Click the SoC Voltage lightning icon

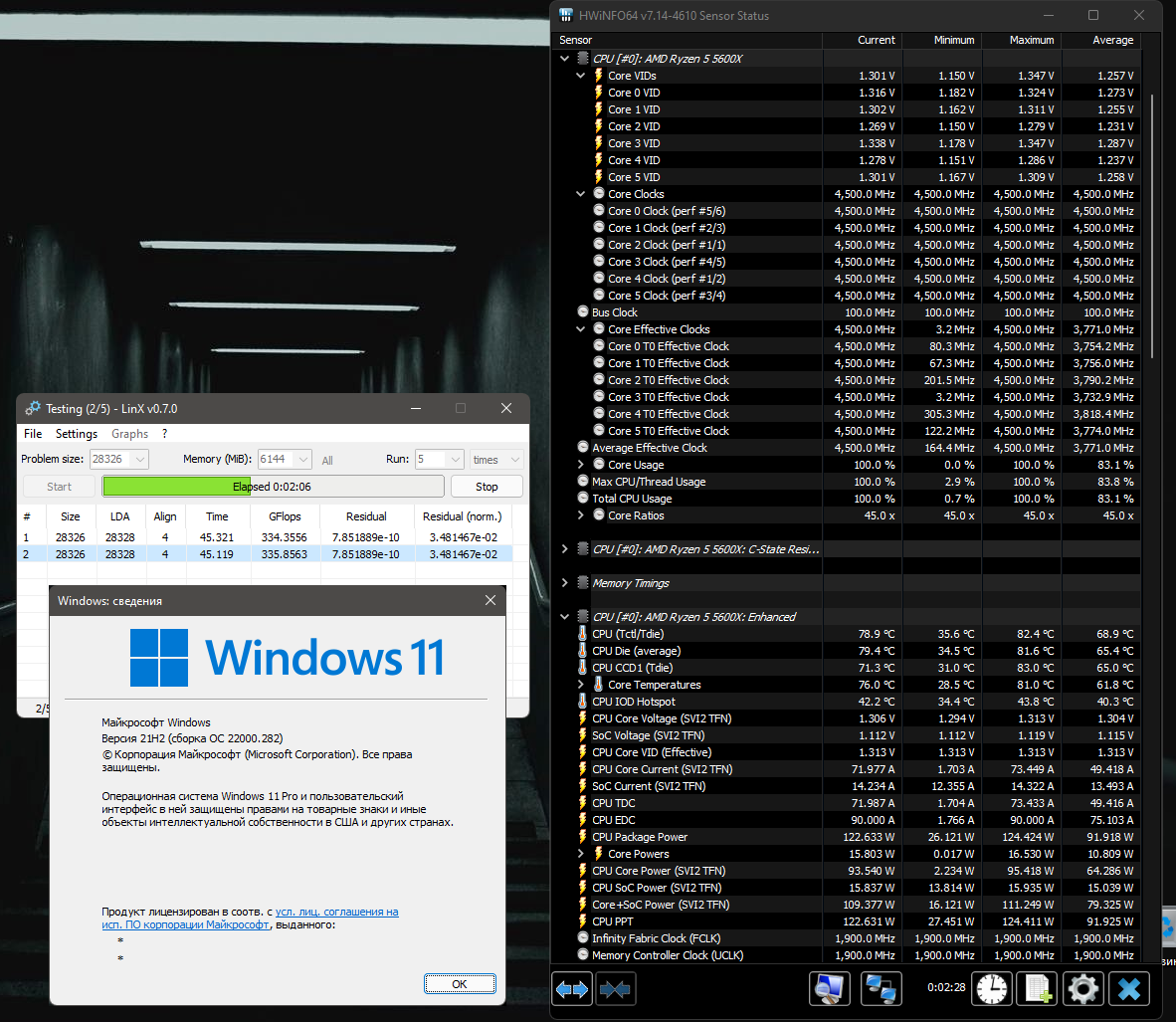click(x=583, y=734)
